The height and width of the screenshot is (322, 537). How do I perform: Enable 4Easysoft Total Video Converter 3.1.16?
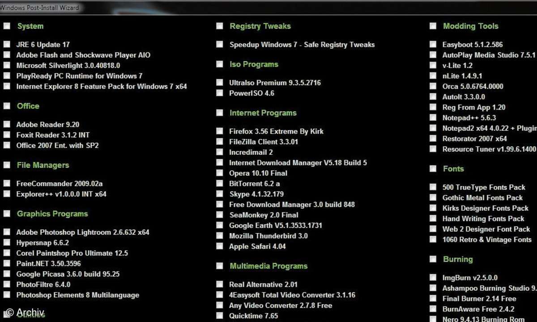click(220, 295)
